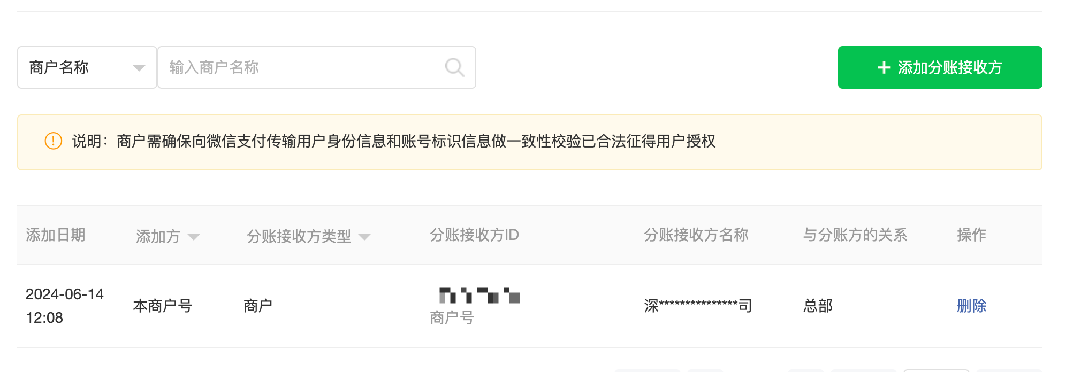Image resolution: width=1081 pixels, height=372 pixels.
Task: Expand the 分账接收方类型 filter arrow
Action: tap(364, 237)
